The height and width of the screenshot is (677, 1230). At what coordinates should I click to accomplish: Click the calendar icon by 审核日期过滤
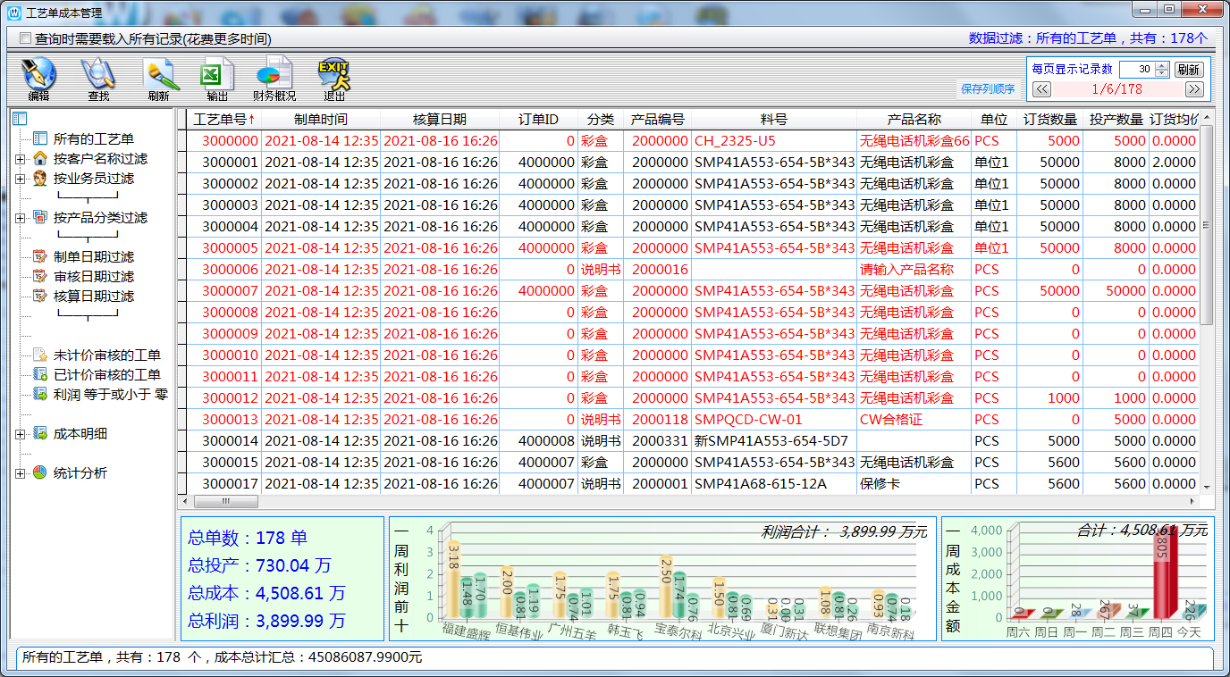tap(39, 276)
